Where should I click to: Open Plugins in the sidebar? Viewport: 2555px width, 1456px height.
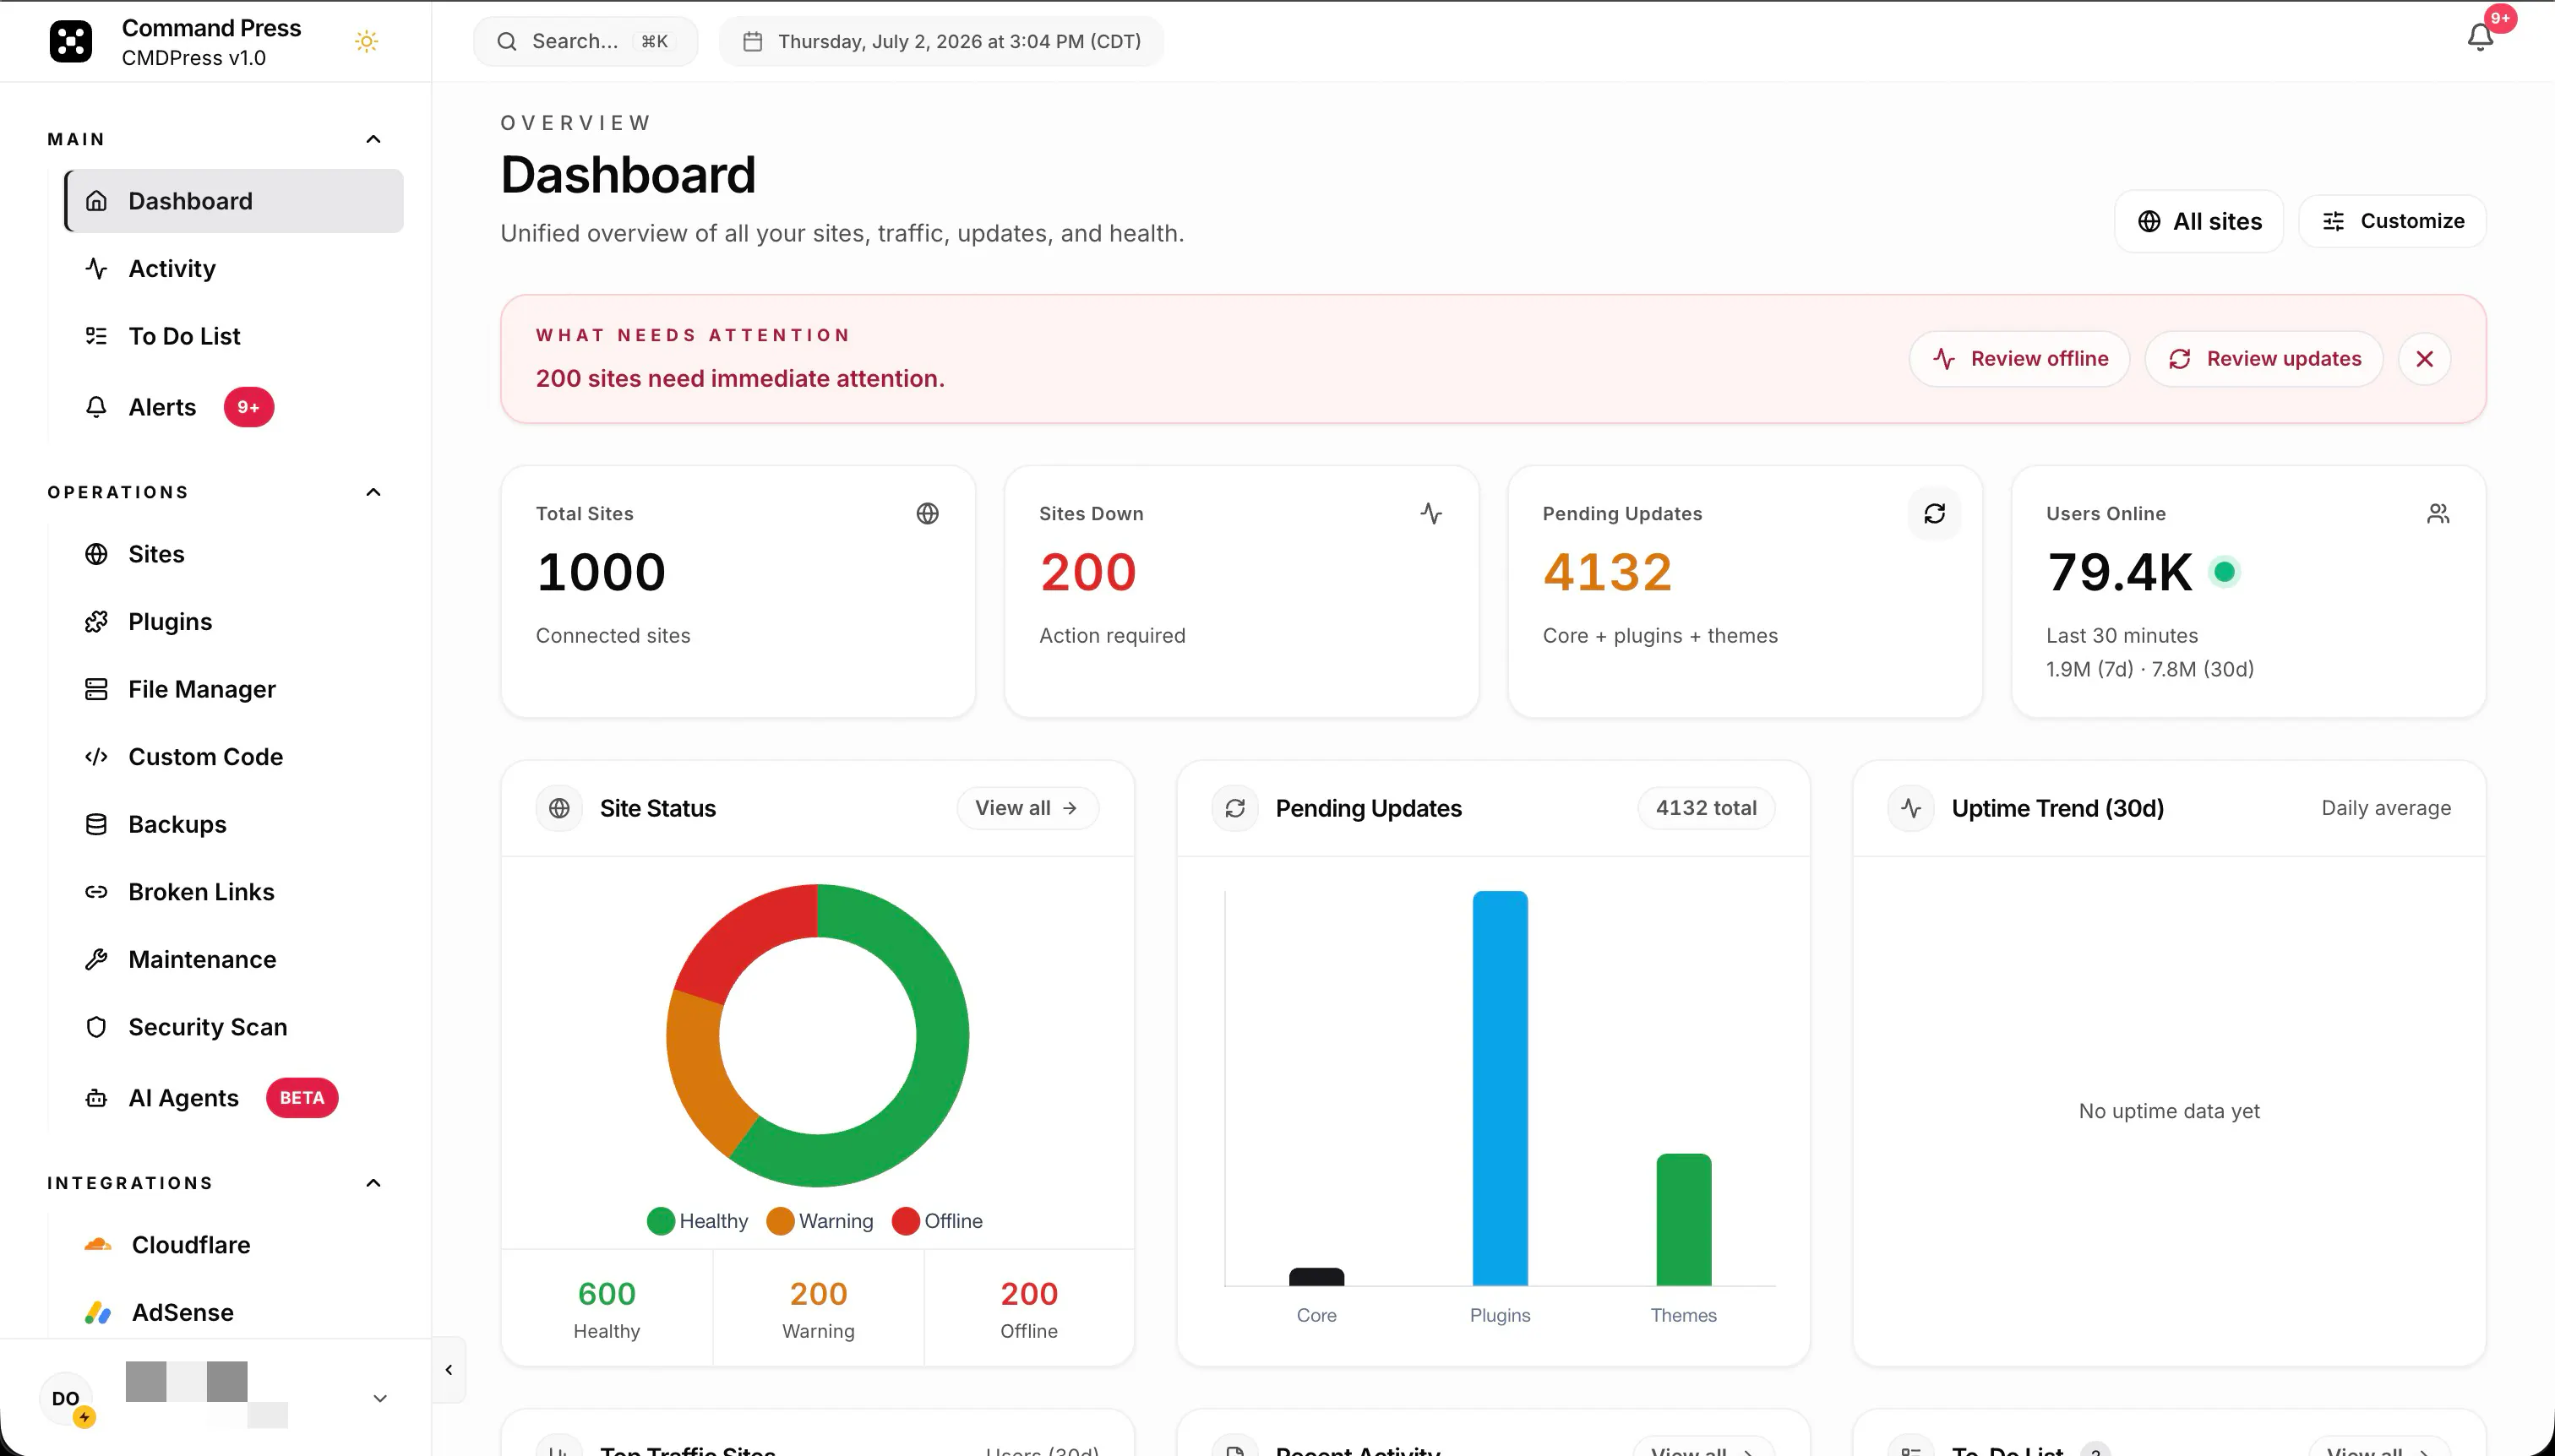pos(234,622)
